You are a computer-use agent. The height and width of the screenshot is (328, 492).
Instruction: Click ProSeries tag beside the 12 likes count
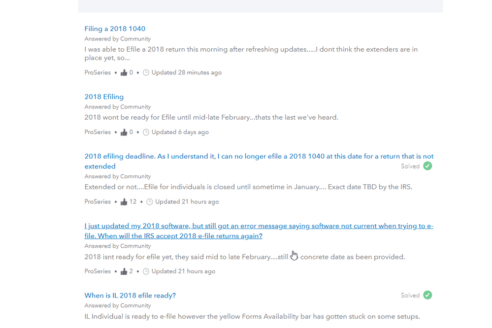pos(98,201)
